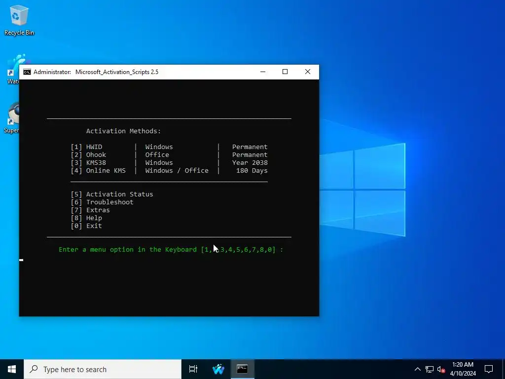Open the Recycle Bin desktop icon
505x379 pixels.
[19, 20]
